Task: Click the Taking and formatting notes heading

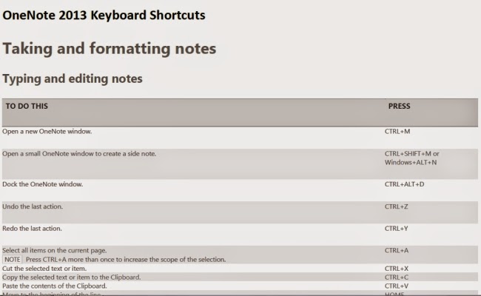Action: [x=110, y=48]
